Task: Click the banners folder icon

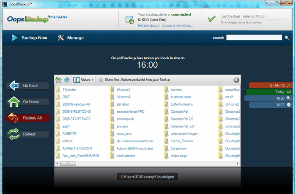Action: coord(166,90)
